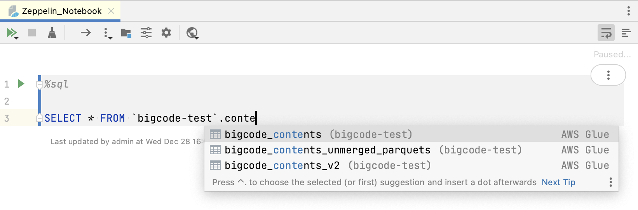
Task: Open interpreter bindings sliders icon
Action: click(x=146, y=33)
